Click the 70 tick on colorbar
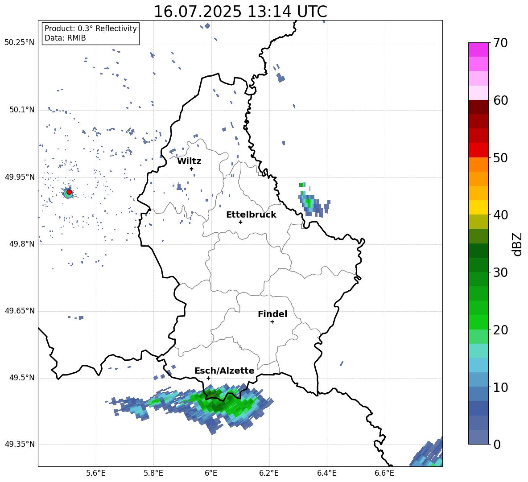Screen dimensions: 528x482 tap(500, 43)
